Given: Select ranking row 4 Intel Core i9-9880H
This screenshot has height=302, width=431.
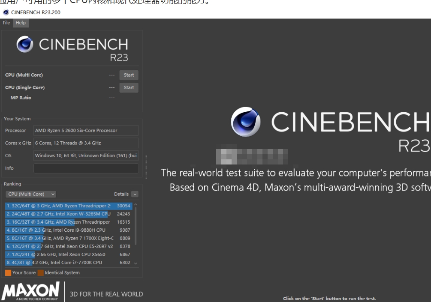Looking at the screenshot, I should tap(69, 230).
